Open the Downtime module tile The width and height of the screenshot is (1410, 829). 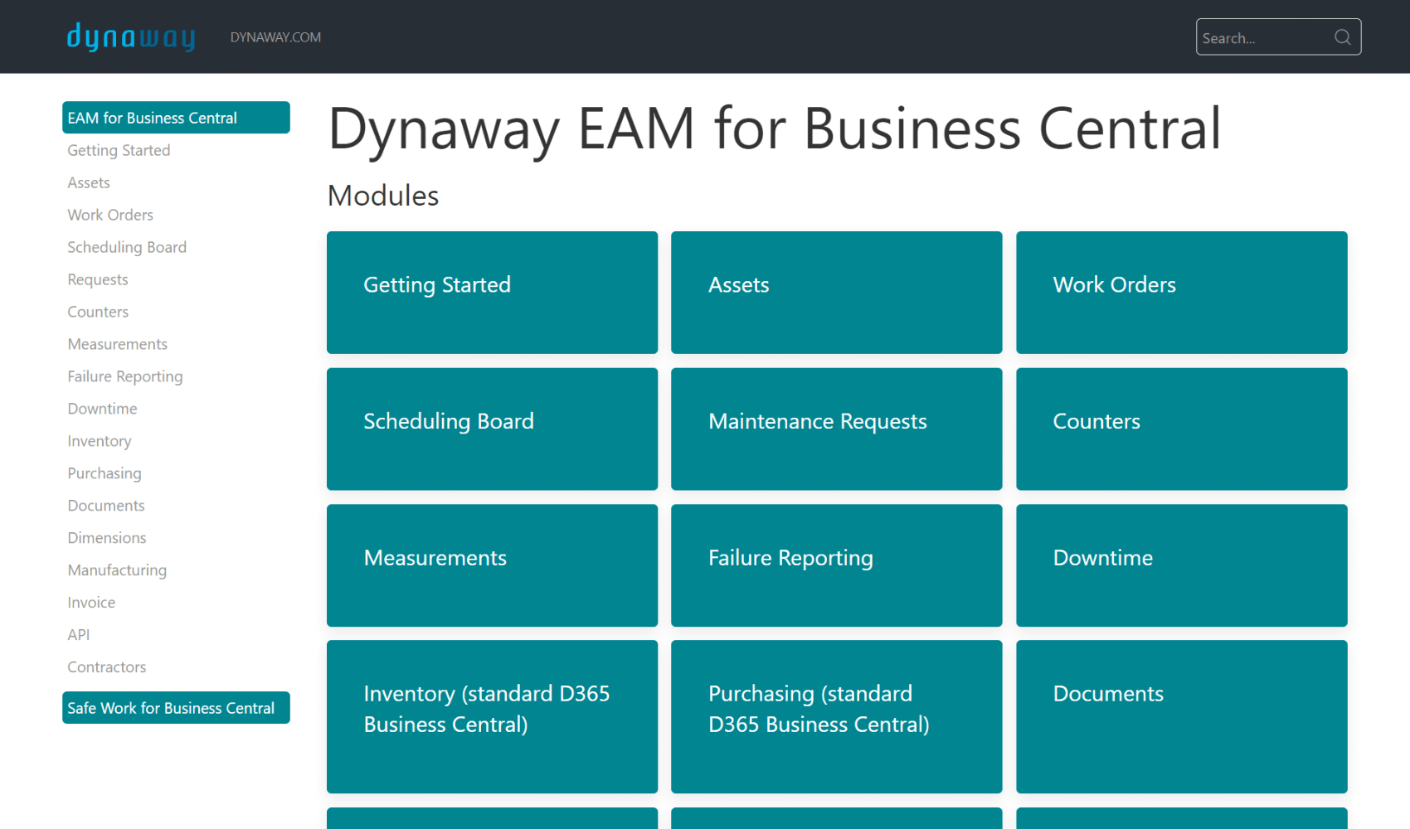pos(1182,565)
